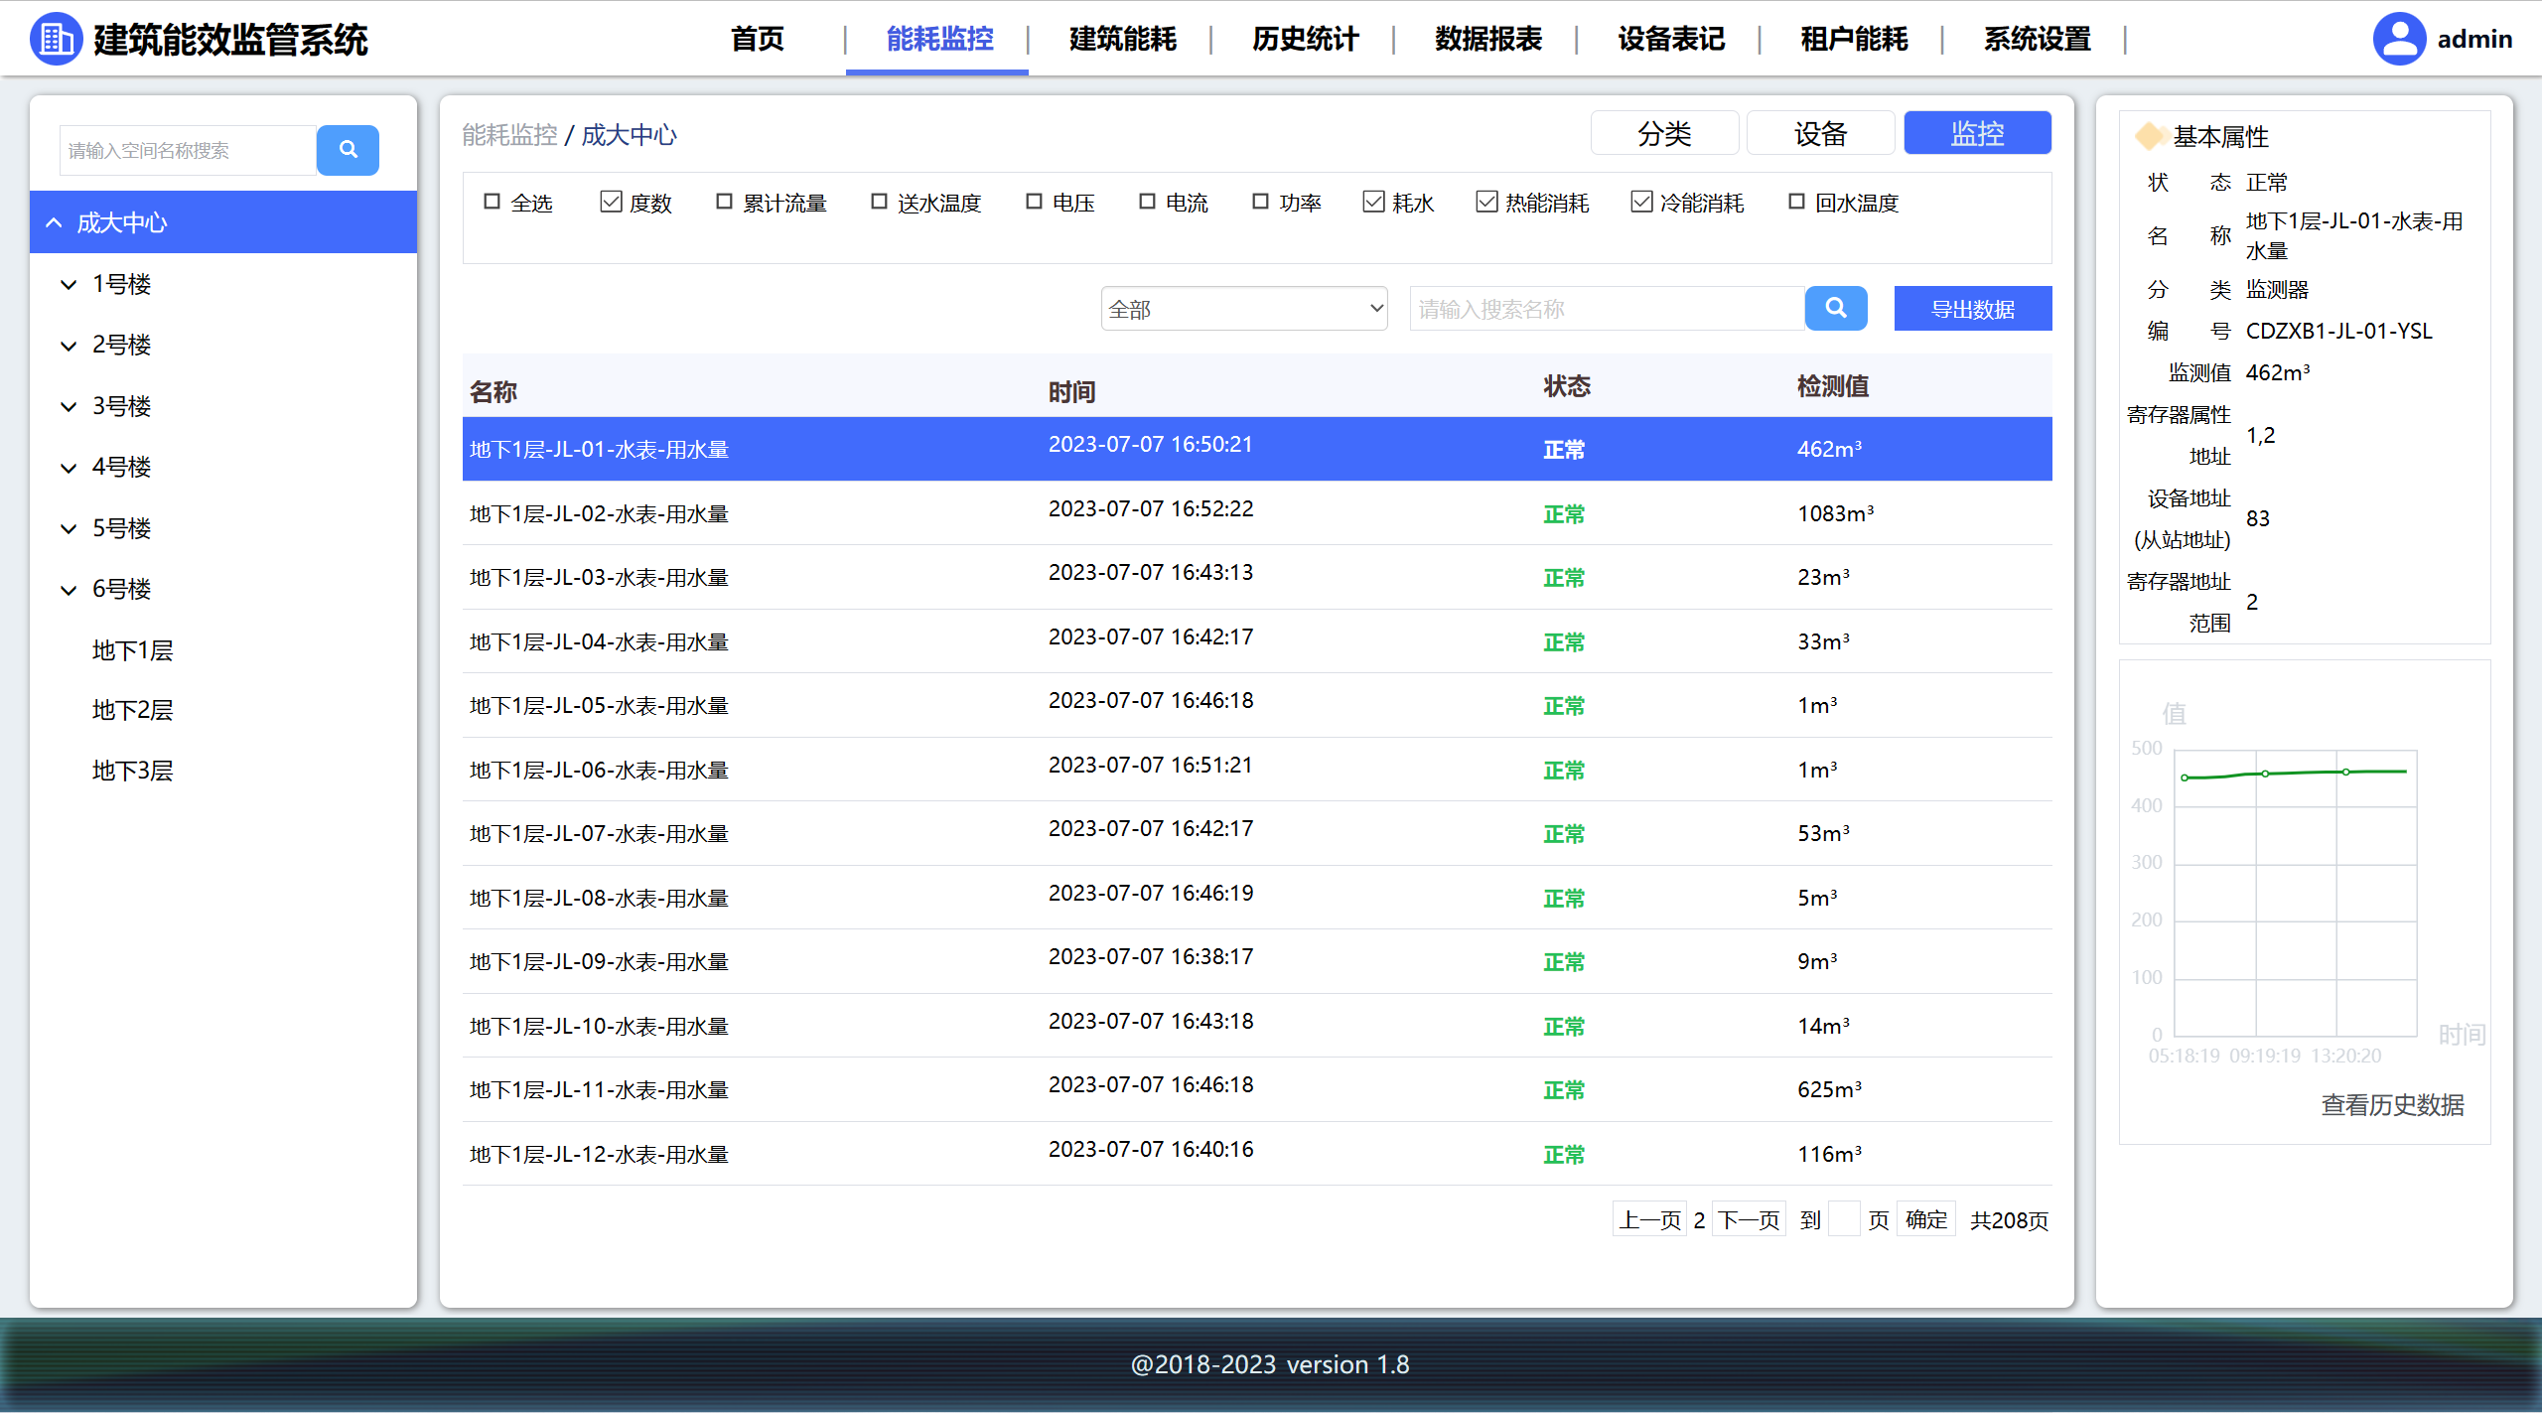Open the 租户能耗 menu
Viewport: 2542px width, 1413px height.
[1854, 39]
